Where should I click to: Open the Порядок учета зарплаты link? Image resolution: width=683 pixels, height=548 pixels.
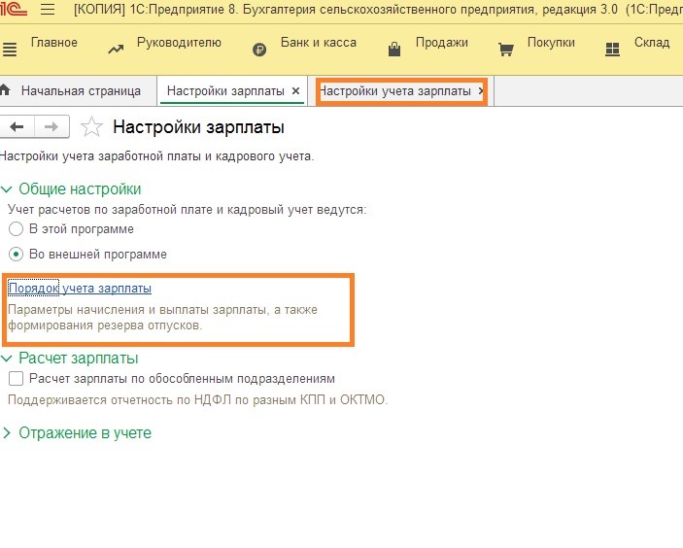80,289
